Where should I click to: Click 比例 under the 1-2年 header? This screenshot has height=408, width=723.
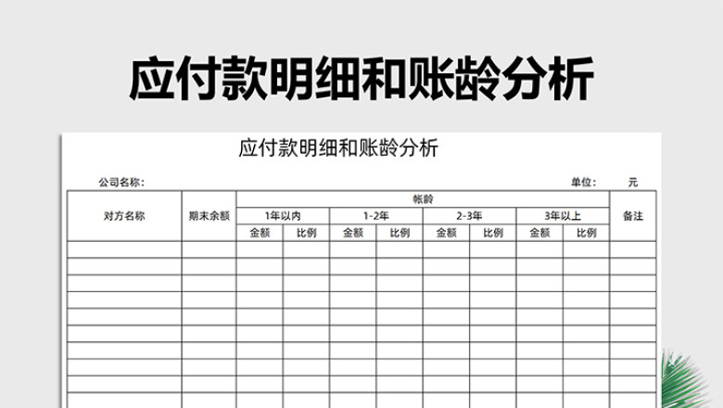[x=400, y=233]
